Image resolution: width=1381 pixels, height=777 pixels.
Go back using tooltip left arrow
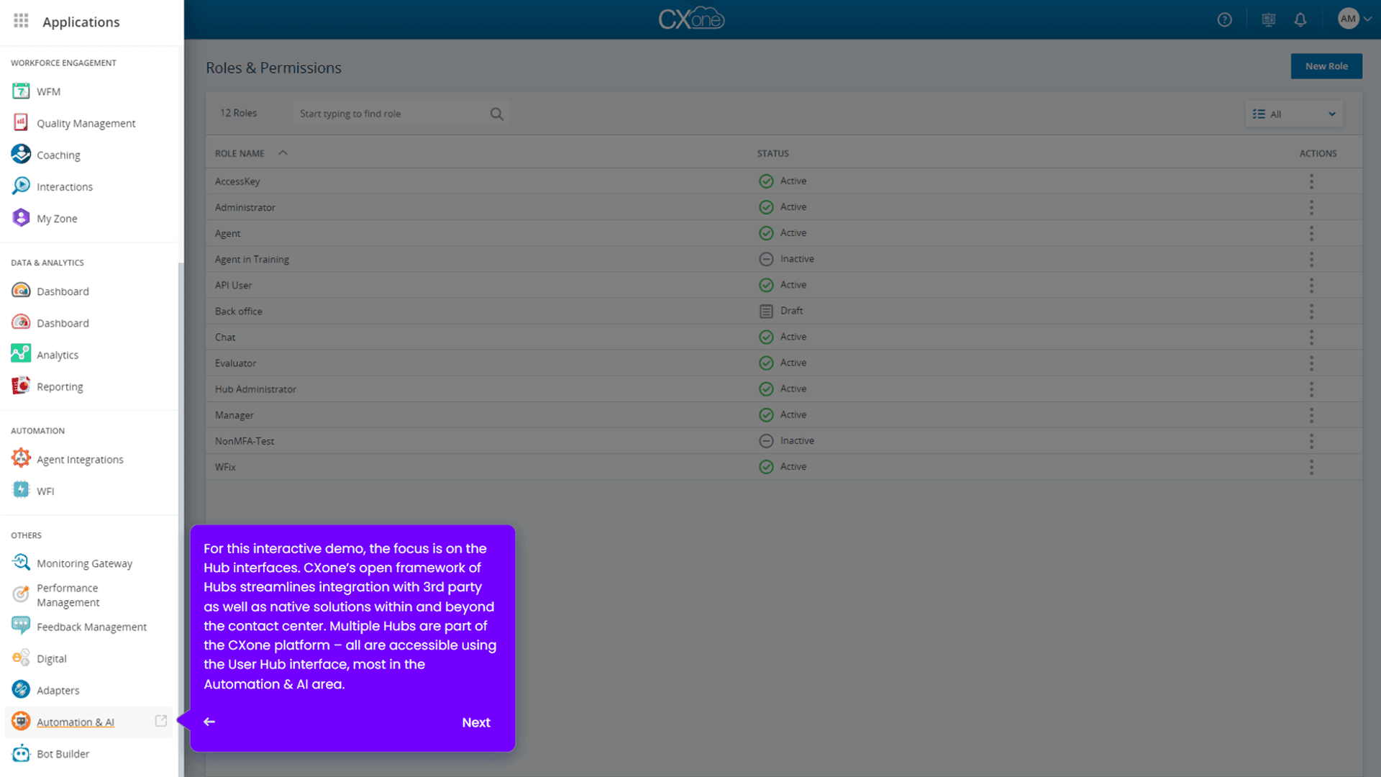pos(209,722)
